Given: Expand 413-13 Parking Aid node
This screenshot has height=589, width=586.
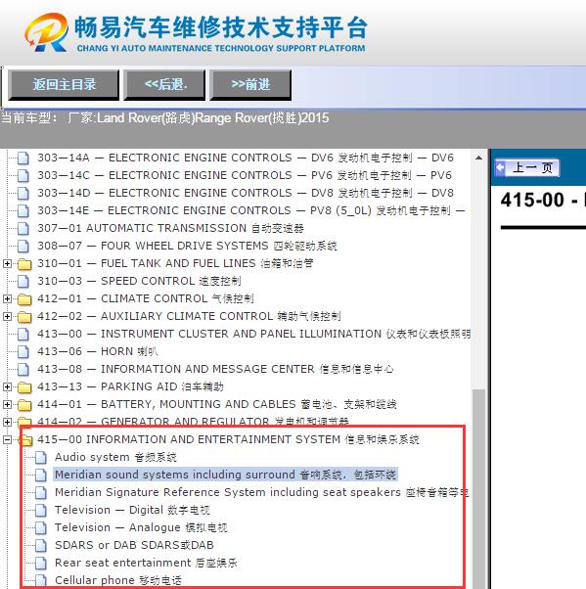Looking at the screenshot, I should point(7,386).
